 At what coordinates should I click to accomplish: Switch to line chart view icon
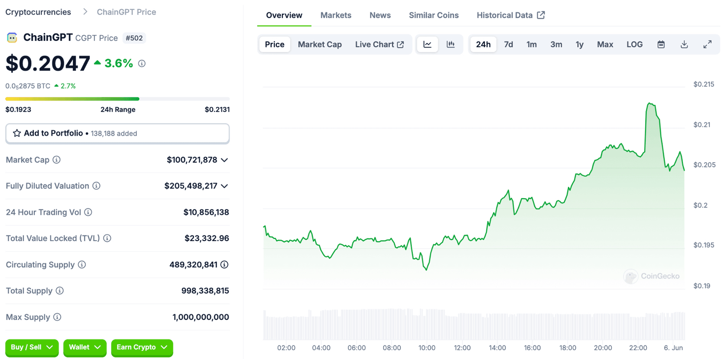[x=427, y=44]
